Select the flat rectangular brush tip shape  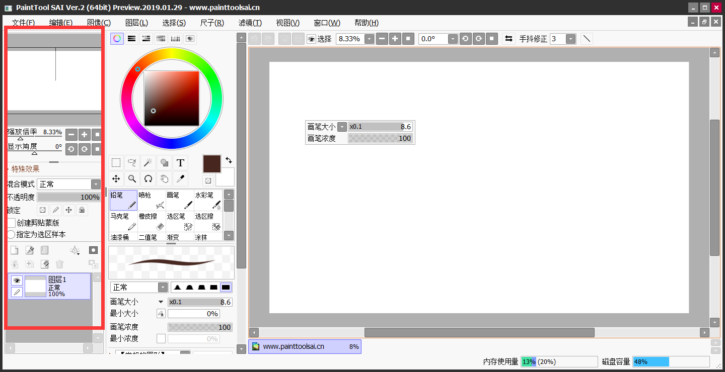226,287
